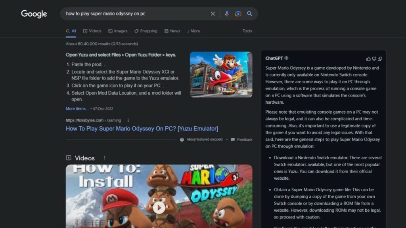
Task: Open the Videos section three-dot menu
Action: [104, 157]
